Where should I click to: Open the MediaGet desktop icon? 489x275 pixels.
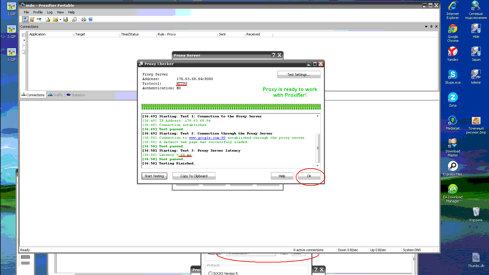pyautogui.click(x=453, y=123)
